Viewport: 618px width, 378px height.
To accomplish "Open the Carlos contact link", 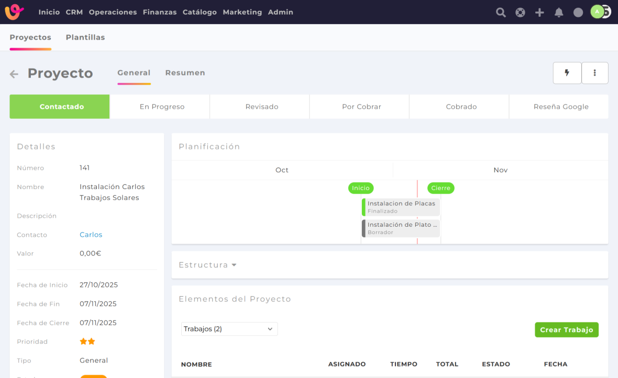I will click(x=91, y=235).
